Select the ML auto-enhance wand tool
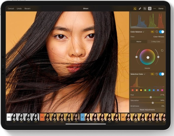Screen dimensions: 174x136 point(135,9)
